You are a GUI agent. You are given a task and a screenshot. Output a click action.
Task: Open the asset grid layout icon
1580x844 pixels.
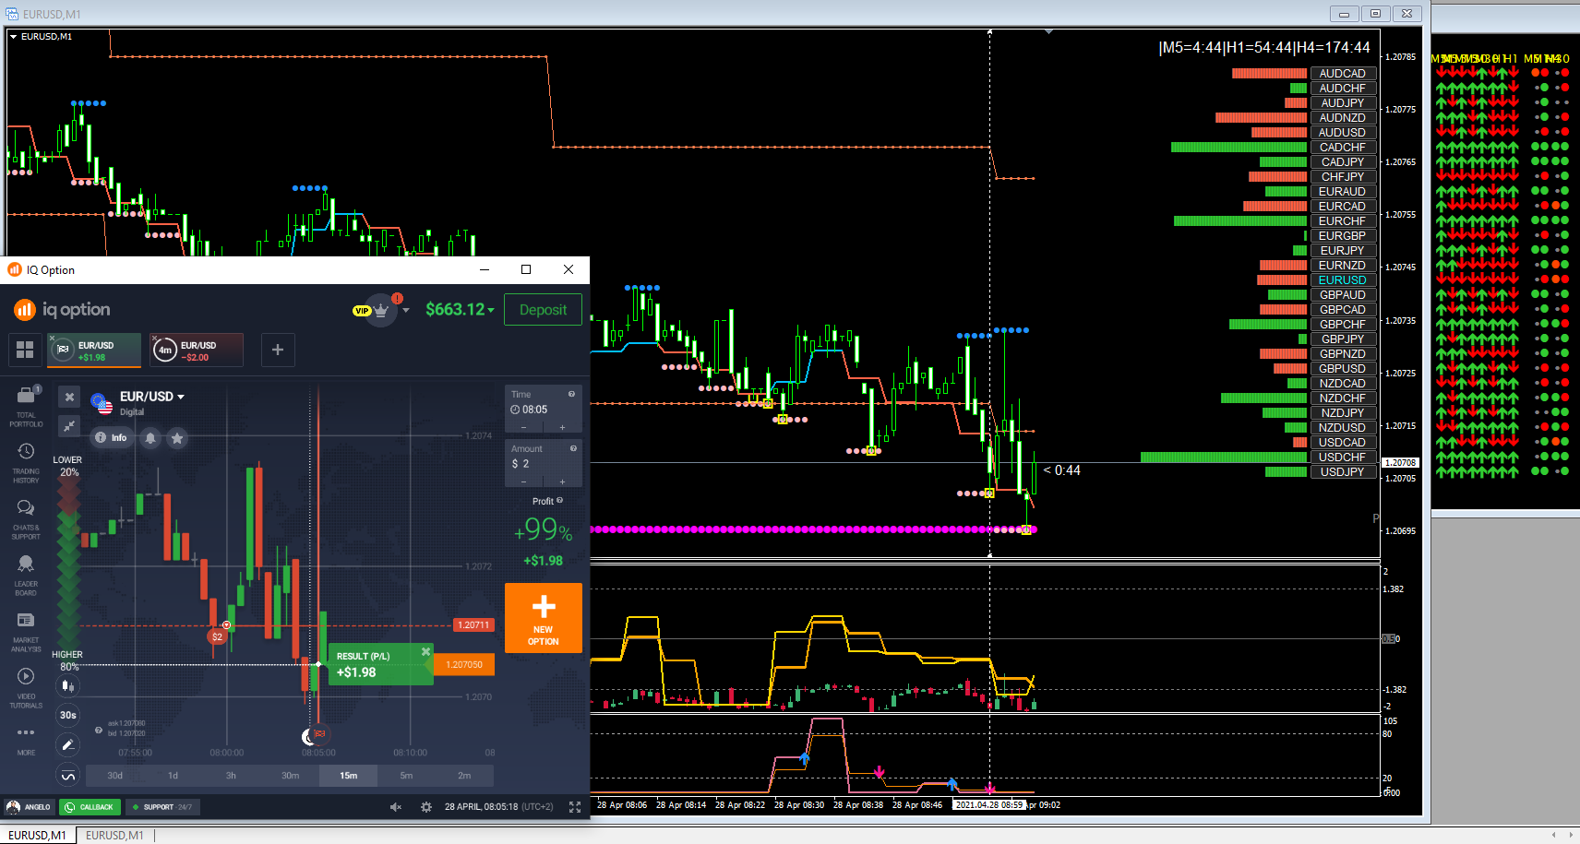pyautogui.click(x=25, y=350)
